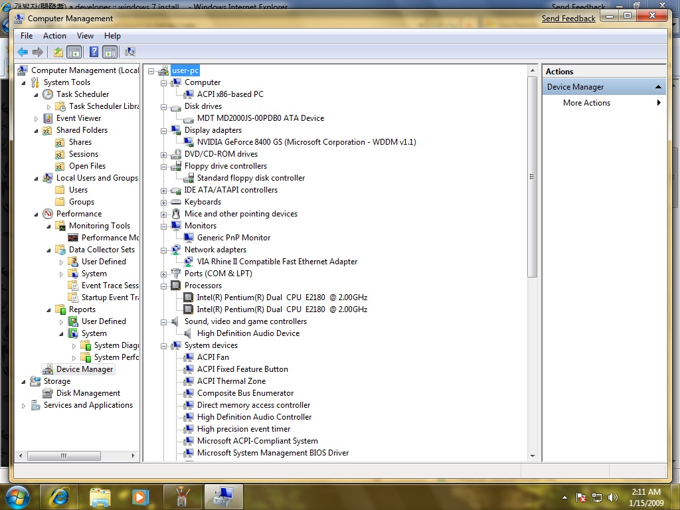This screenshot has height=510, width=680.
Task: Click the ACPI Fan device icon
Action: pos(189,357)
